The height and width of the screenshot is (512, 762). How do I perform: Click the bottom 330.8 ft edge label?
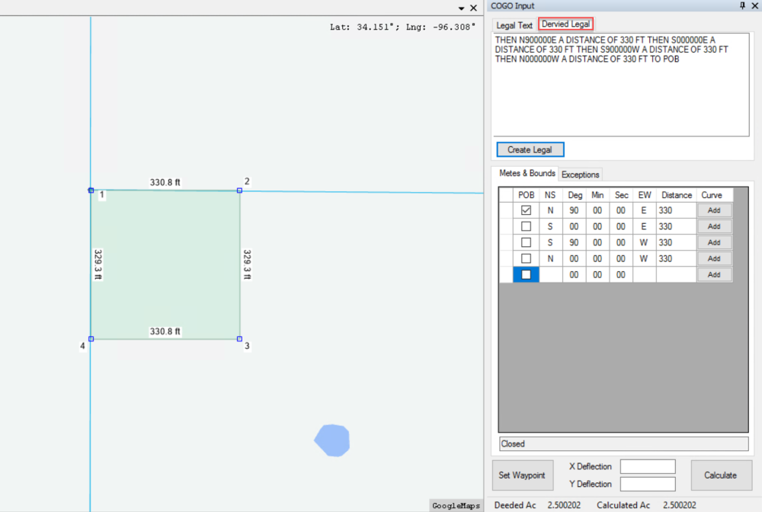point(165,331)
